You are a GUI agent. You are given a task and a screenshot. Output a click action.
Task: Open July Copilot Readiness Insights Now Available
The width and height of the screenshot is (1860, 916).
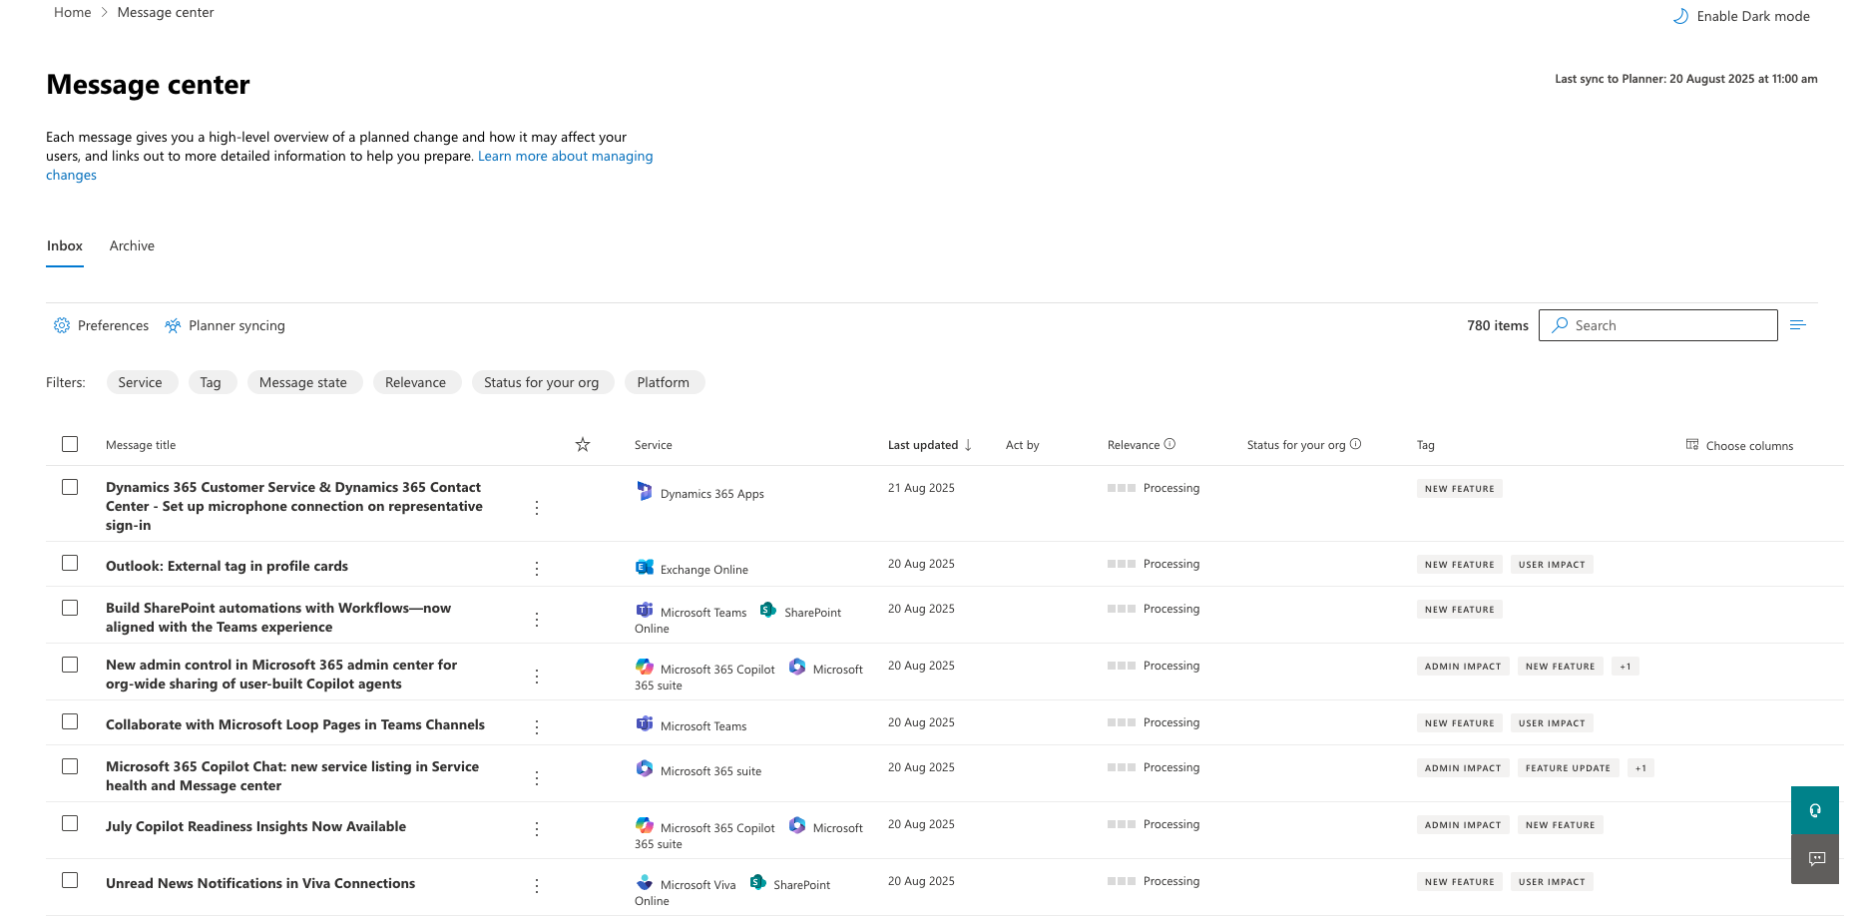(x=256, y=826)
